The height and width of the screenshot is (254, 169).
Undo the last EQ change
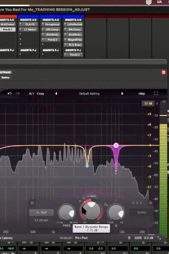10,93
